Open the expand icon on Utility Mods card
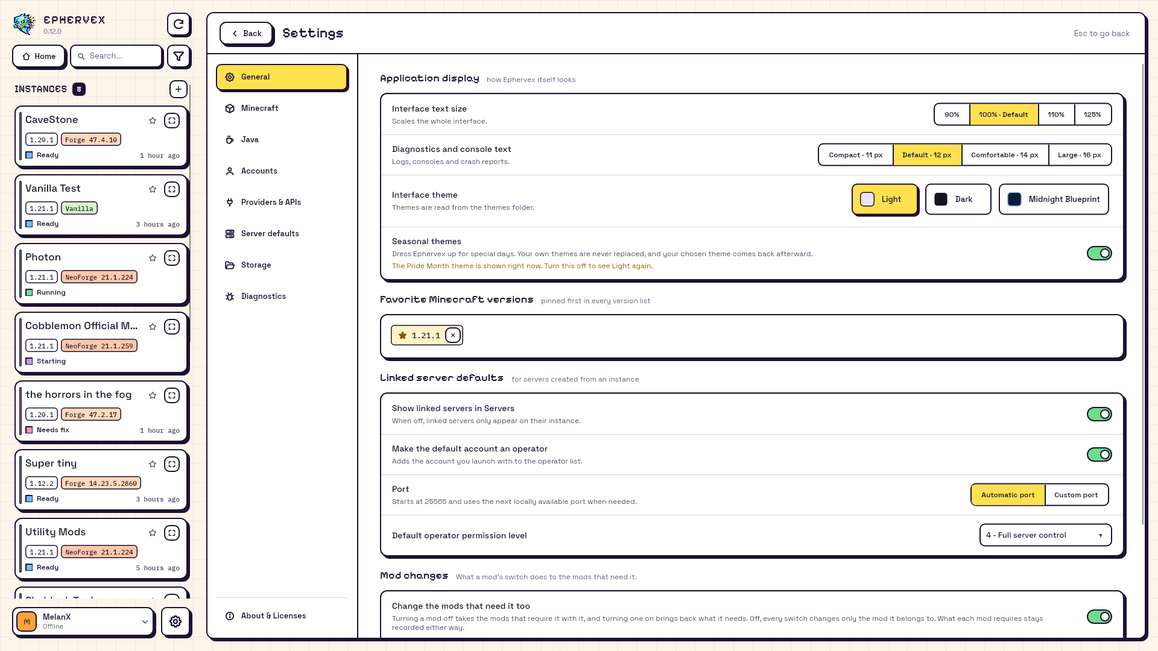Image resolution: width=1158 pixels, height=651 pixels. (172, 533)
